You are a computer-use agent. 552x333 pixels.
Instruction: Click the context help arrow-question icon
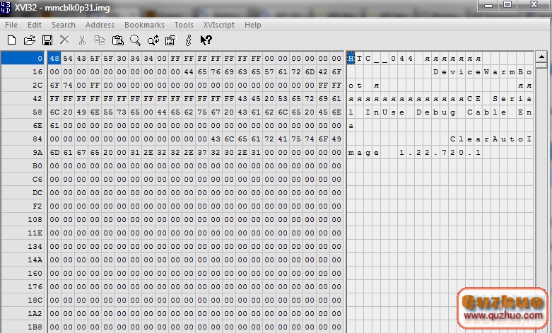[206, 40]
